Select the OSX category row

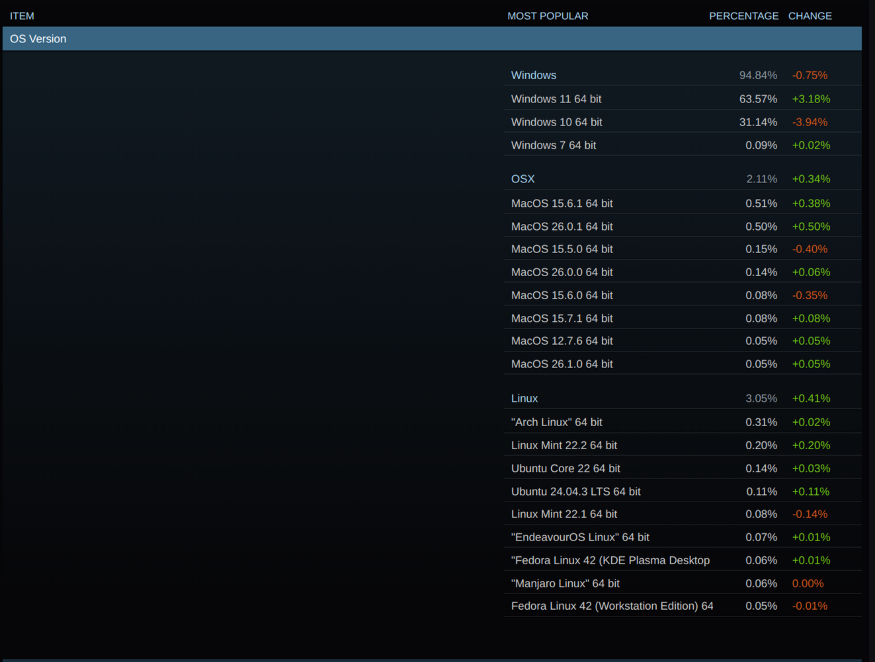(683, 179)
